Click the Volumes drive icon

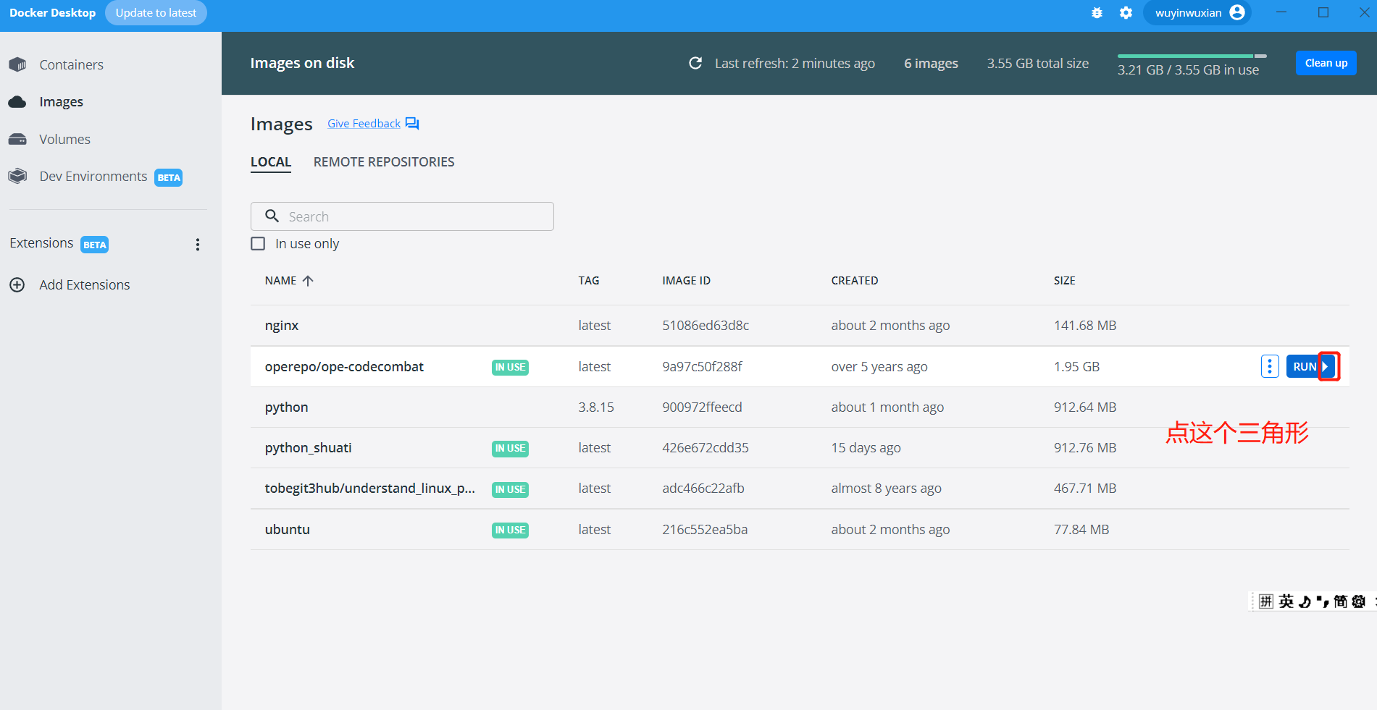tap(18, 139)
